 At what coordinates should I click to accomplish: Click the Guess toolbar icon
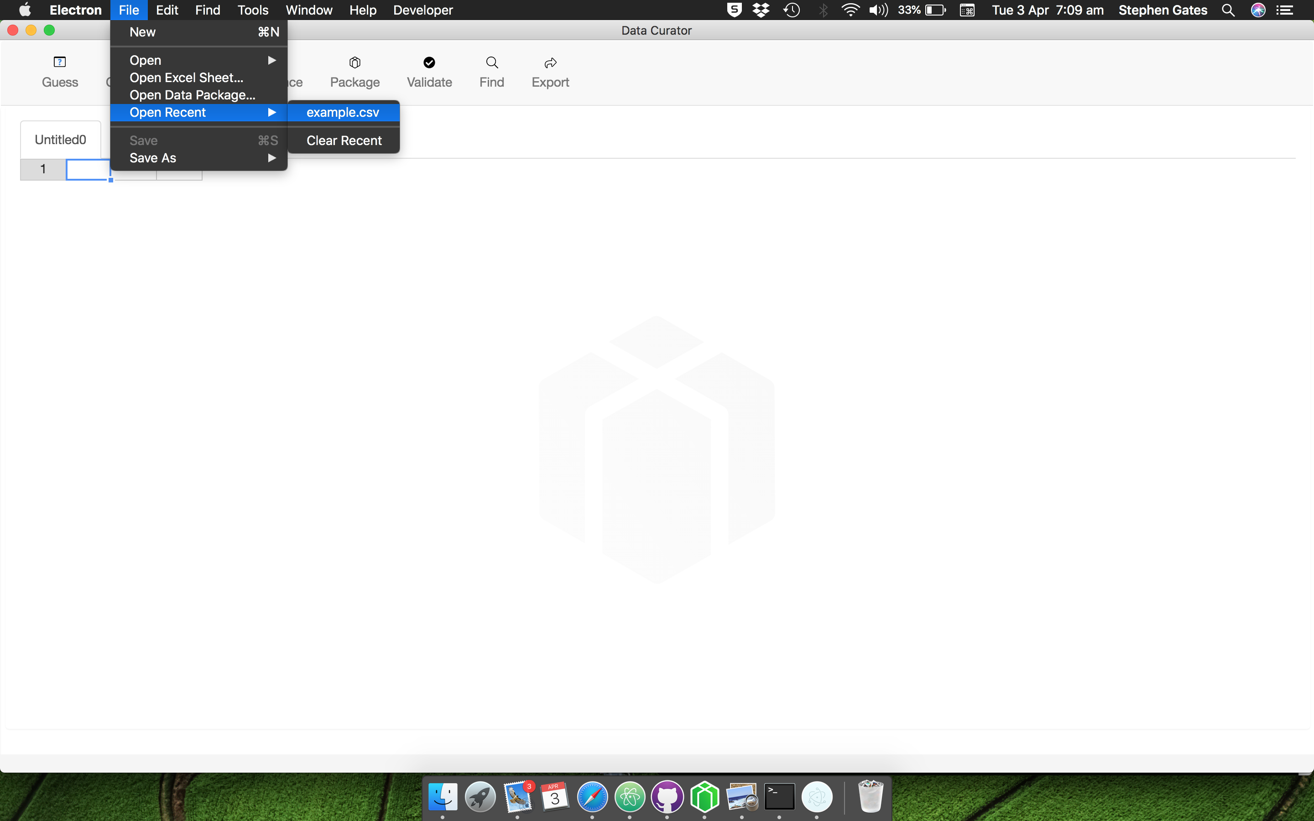coord(60,72)
